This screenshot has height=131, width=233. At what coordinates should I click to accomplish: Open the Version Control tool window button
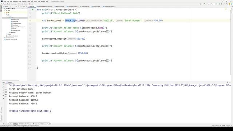tap(7, 124)
